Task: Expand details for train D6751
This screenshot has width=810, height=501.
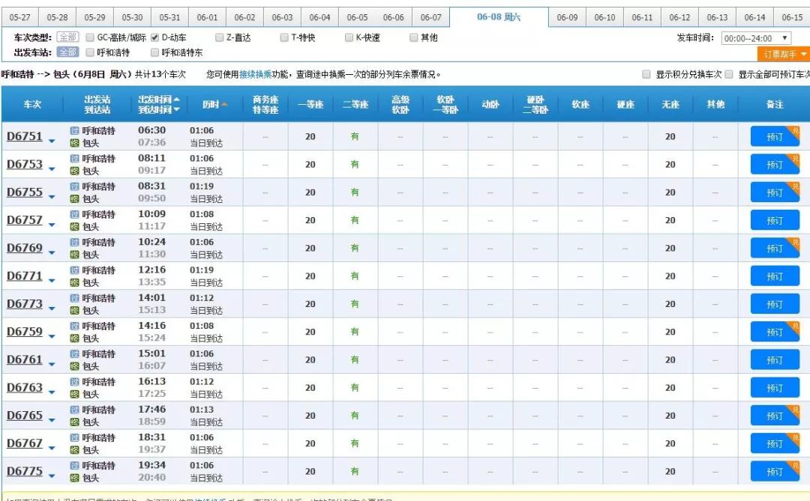Action: 51,141
